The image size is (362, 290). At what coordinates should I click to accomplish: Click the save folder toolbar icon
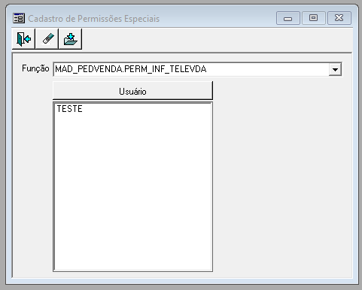coord(70,39)
